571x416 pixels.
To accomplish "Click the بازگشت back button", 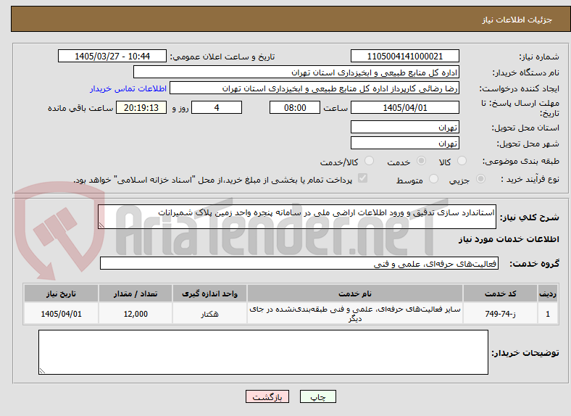I will [267, 396].
